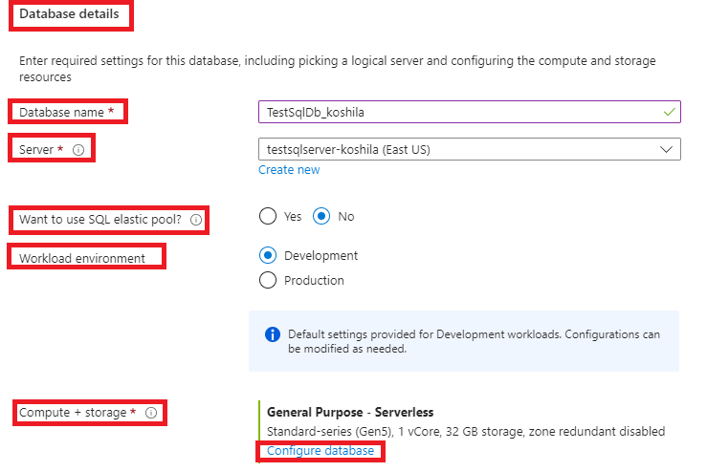This screenshot has width=707, height=472.
Task: Click Create new server link
Action: (x=289, y=170)
